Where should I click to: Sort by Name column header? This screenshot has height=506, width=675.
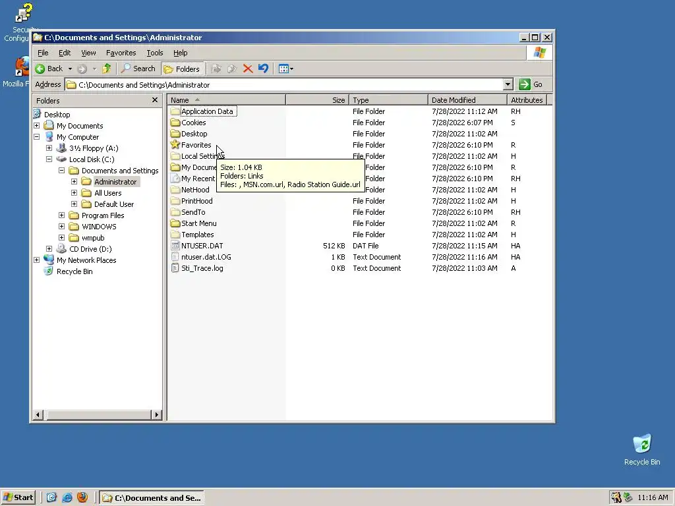tap(227, 100)
